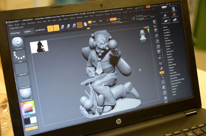Image resolution: width=206 pixels, height=136 pixels.
Task: Expand the Masking section
Action: click(x=169, y=54)
